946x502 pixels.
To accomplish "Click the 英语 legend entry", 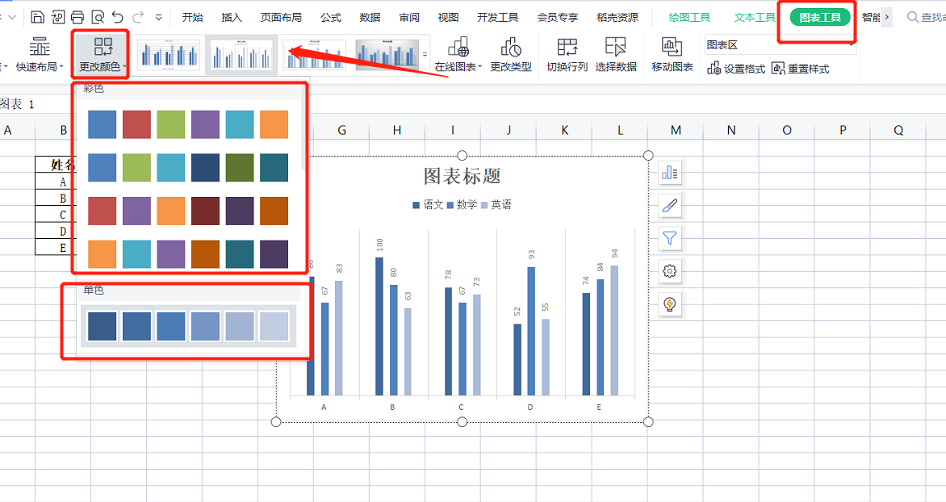I will [x=496, y=204].
